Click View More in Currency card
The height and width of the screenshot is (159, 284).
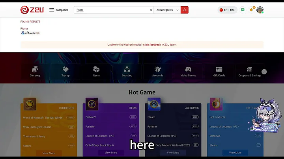point(49,153)
